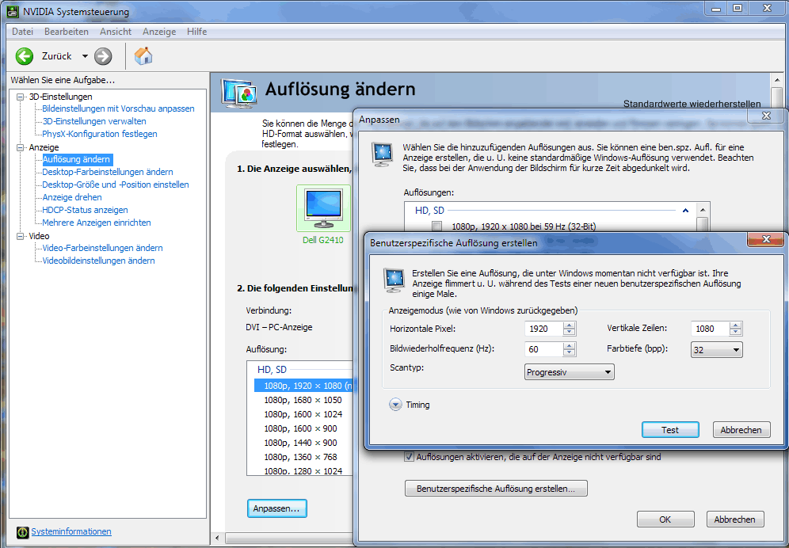Open the Farbtiefe (bpp) dropdown
Image resolution: width=789 pixels, height=548 pixels.
point(717,350)
